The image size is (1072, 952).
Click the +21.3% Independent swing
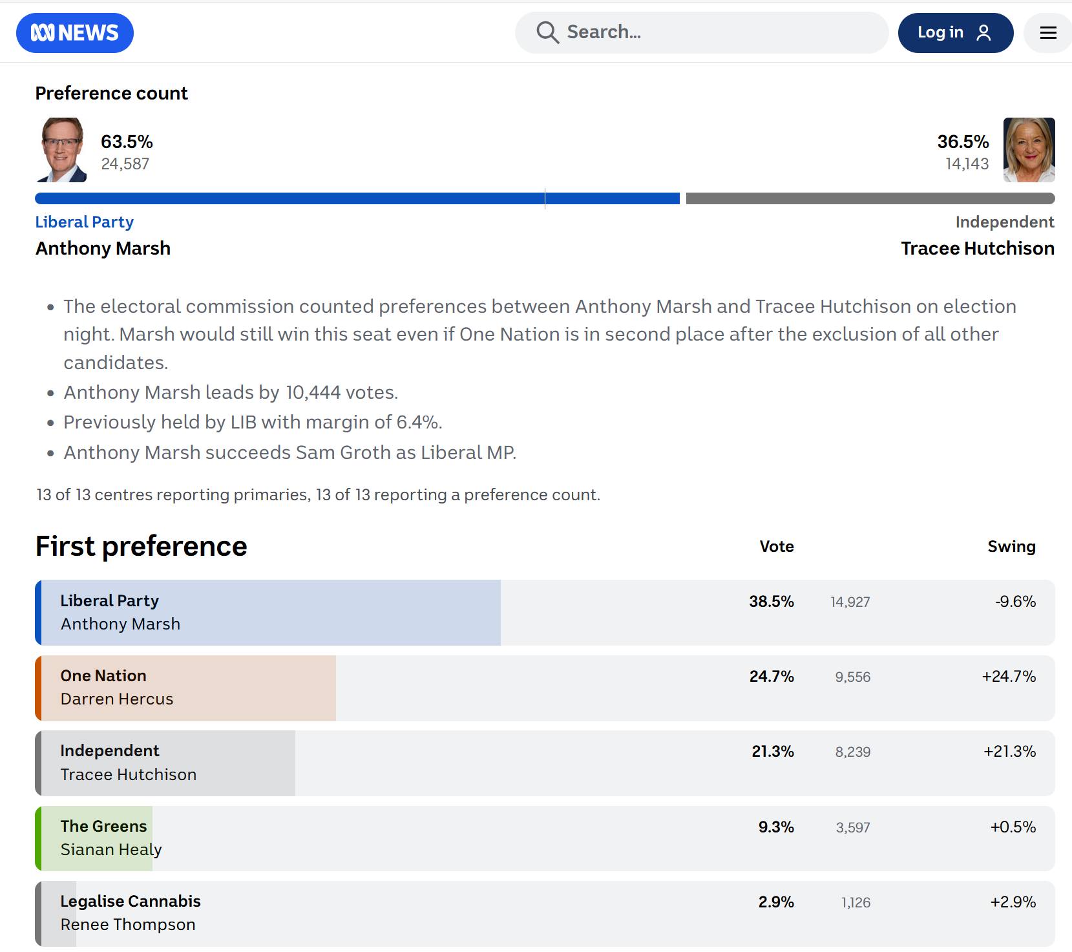(1010, 752)
